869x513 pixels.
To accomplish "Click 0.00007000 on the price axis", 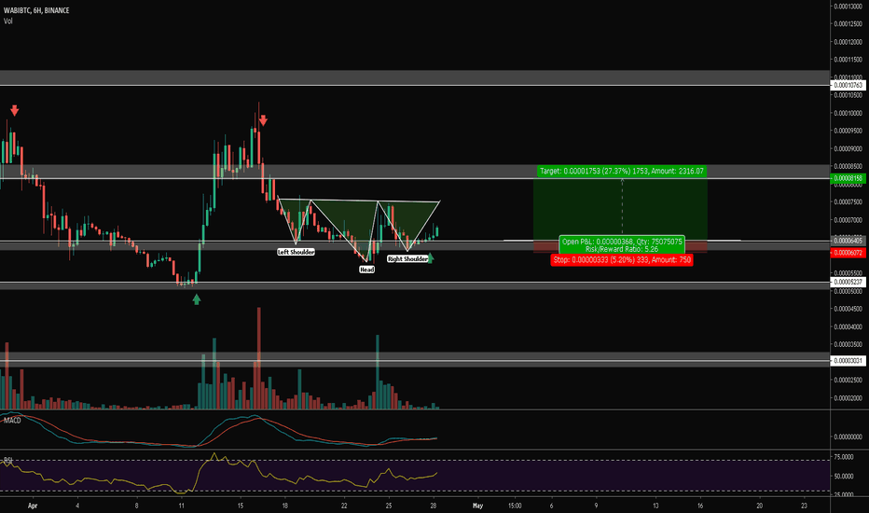I will [x=848, y=220].
